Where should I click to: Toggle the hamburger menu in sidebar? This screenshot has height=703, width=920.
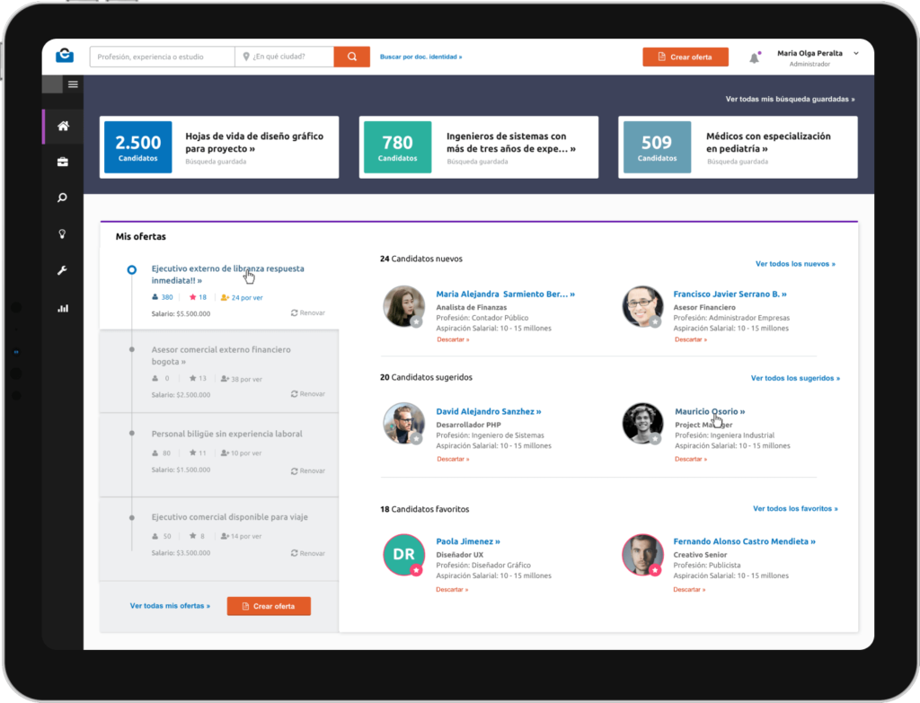point(73,84)
